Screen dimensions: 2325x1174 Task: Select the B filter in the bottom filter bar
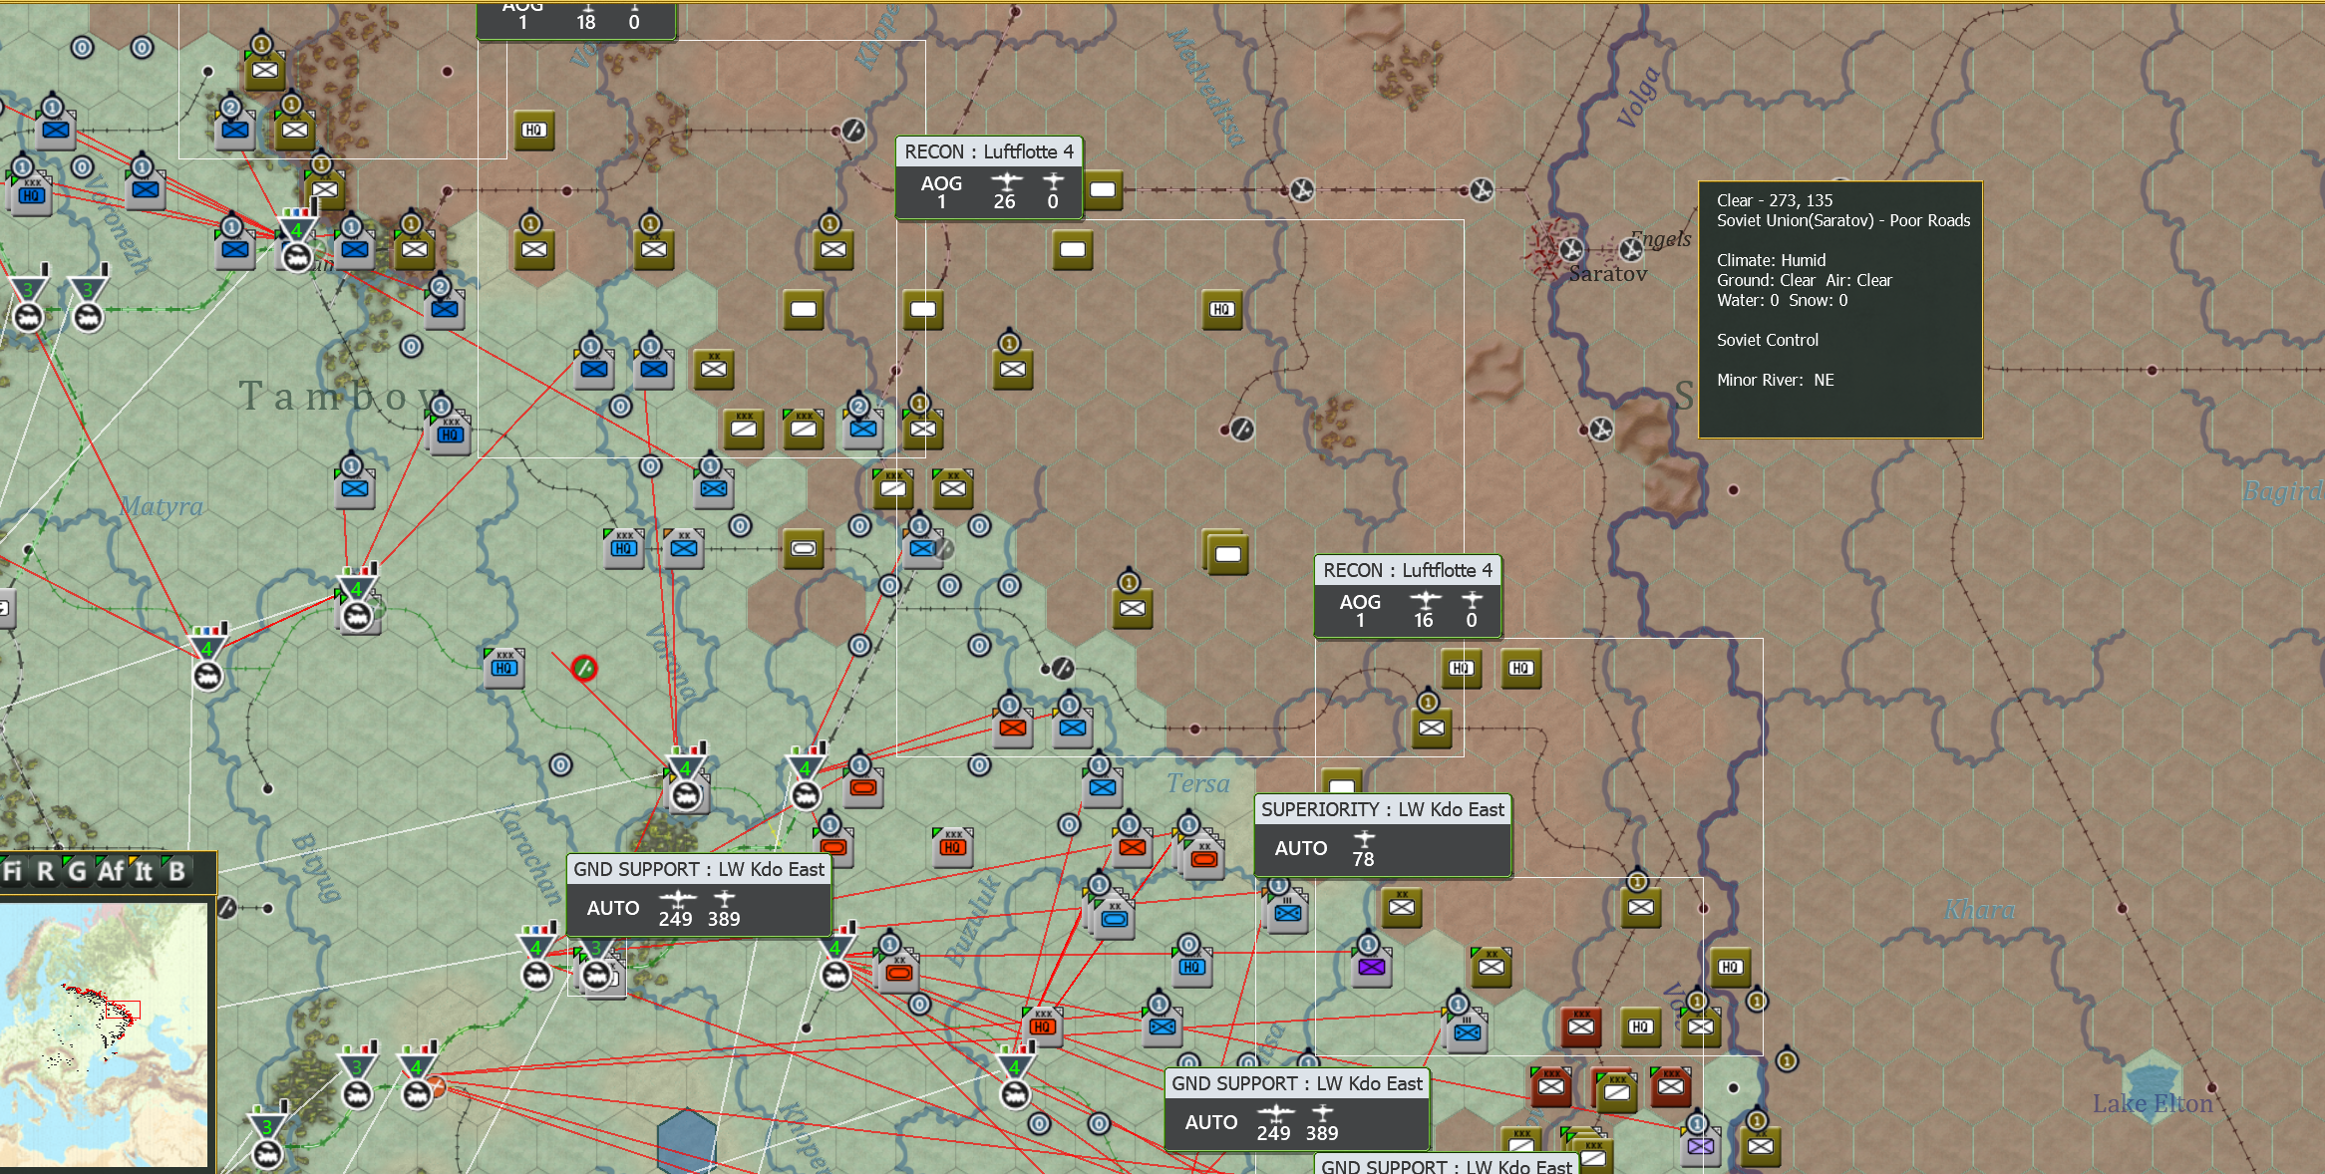(175, 871)
